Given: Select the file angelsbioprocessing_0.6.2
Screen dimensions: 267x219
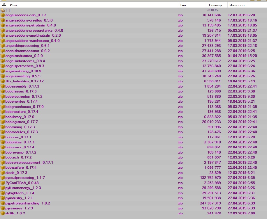Looking at the screenshot, I should coord(28,51).
